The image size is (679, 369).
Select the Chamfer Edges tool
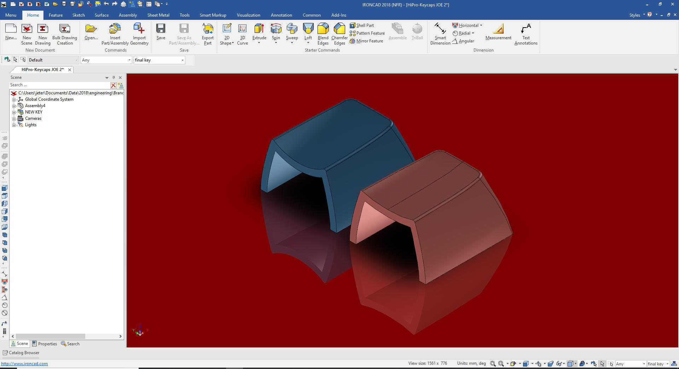click(x=339, y=29)
